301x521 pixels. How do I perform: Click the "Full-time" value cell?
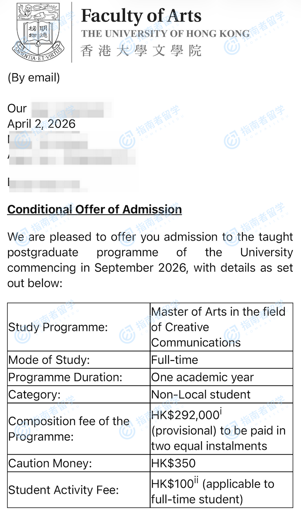click(x=175, y=360)
